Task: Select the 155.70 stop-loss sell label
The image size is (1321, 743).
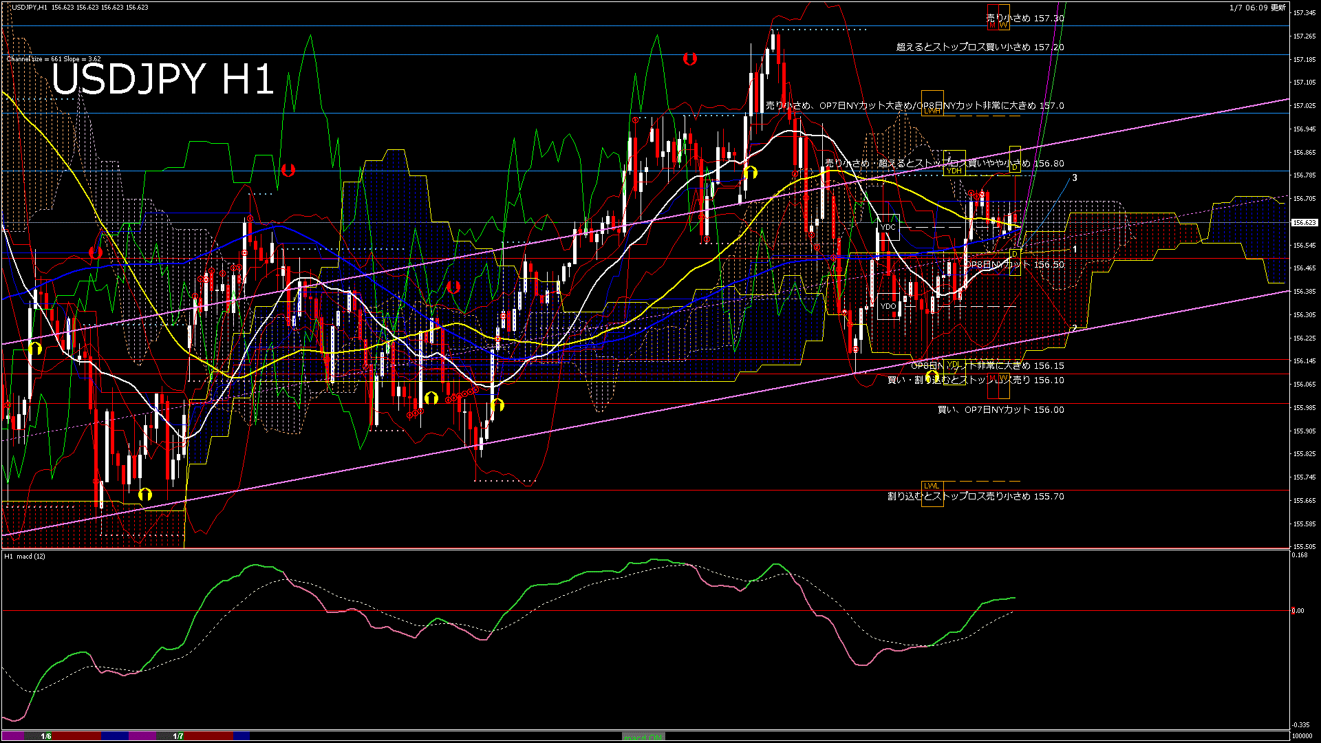Action: 975,496
